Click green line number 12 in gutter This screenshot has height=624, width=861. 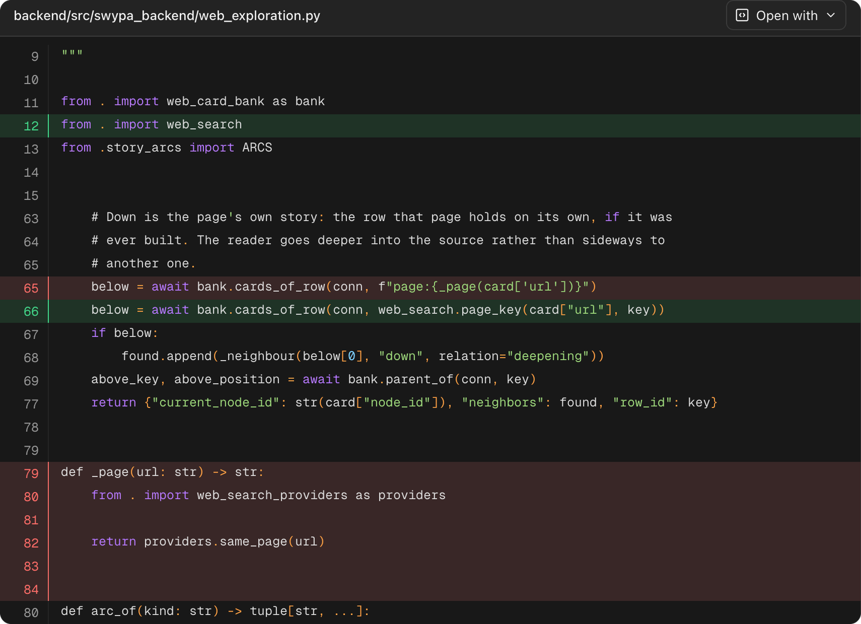[x=31, y=125]
